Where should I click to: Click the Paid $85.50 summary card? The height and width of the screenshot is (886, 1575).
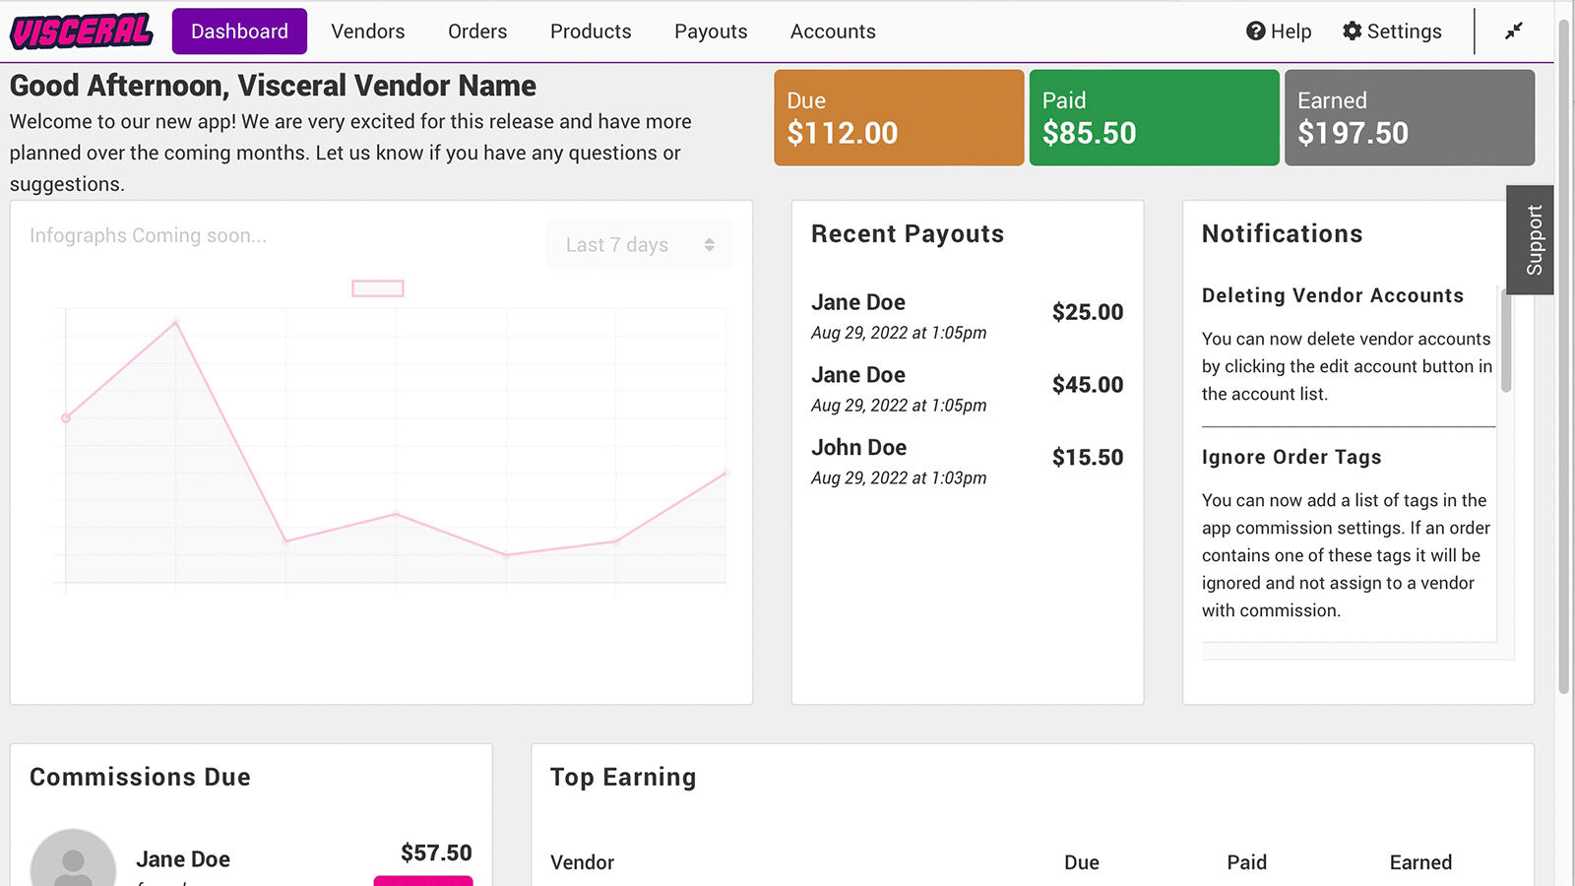1154,117
